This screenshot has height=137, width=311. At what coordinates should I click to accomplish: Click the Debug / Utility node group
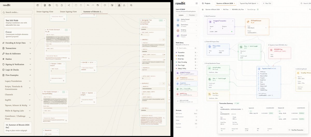(x=186, y=68)
